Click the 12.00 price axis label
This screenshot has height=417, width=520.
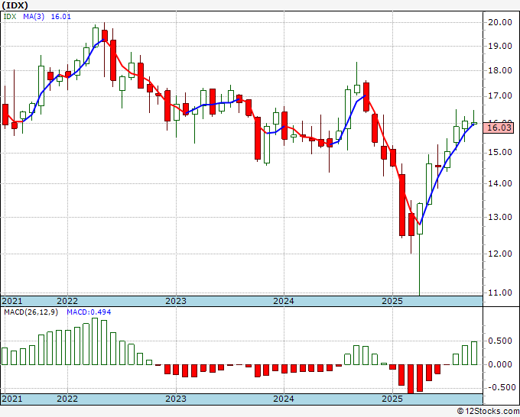[500, 254]
